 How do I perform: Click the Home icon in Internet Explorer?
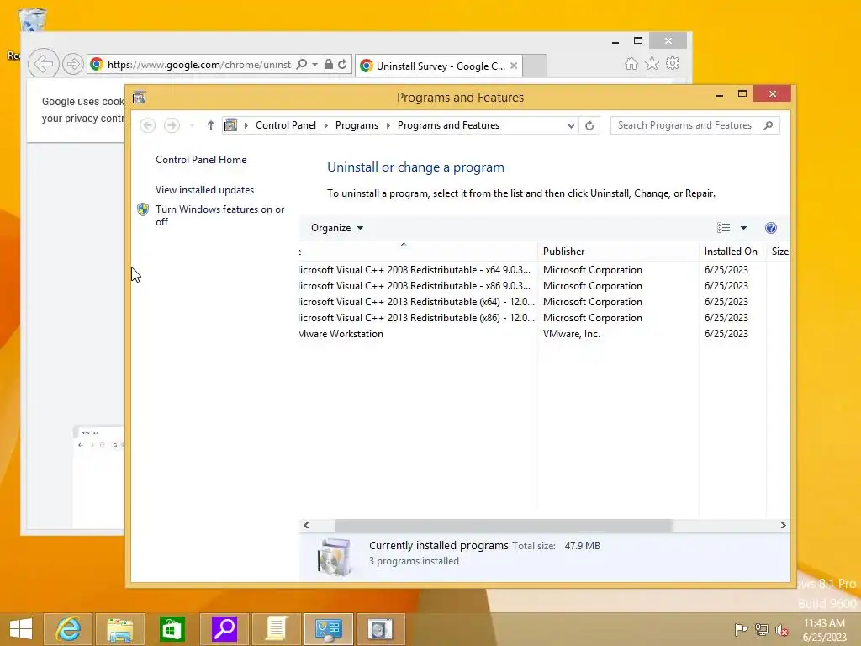click(631, 64)
